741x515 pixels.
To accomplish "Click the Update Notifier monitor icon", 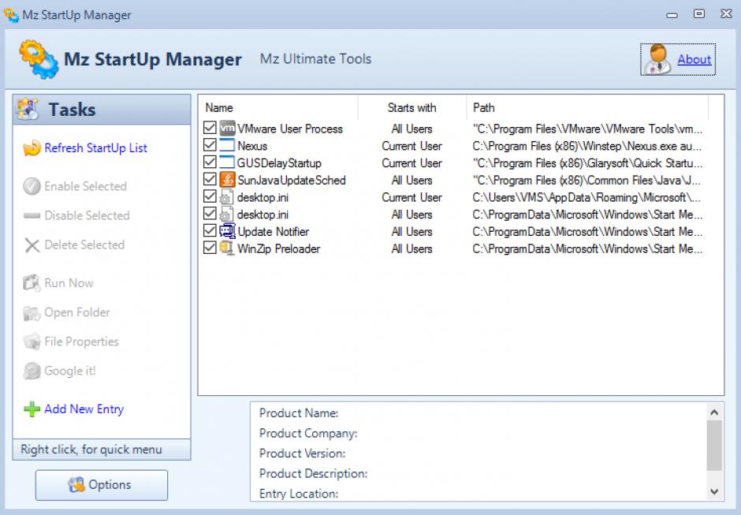I will 227,231.
